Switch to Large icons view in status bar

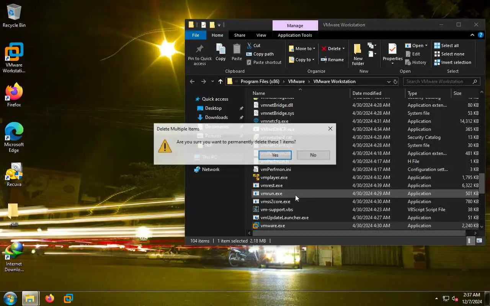(479, 241)
